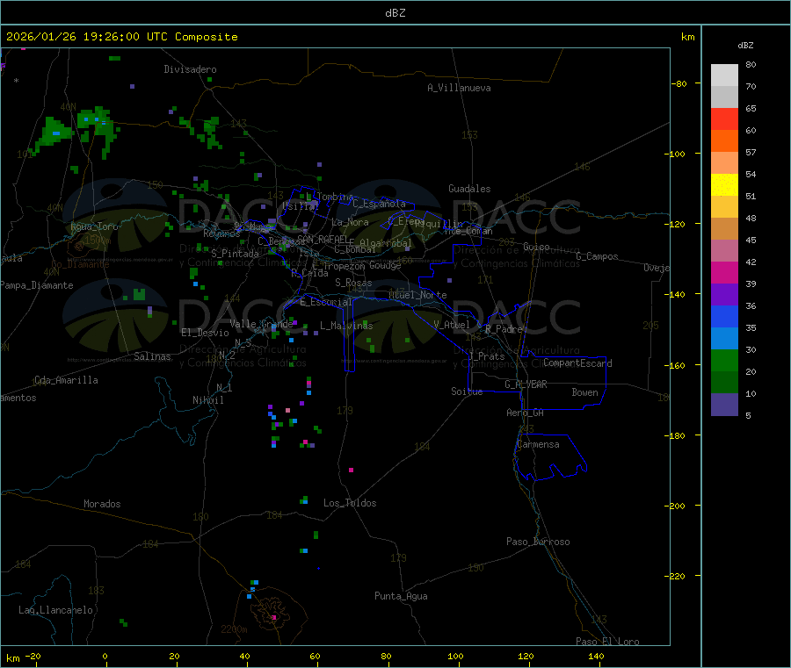The width and height of the screenshot is (791, 668).
Task: Click the S_Pintada map label
Action: click(235, 254)
